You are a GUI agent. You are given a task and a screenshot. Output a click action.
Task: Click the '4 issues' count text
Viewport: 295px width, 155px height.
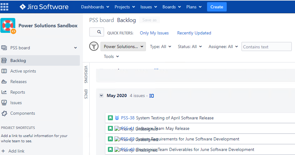137,95
